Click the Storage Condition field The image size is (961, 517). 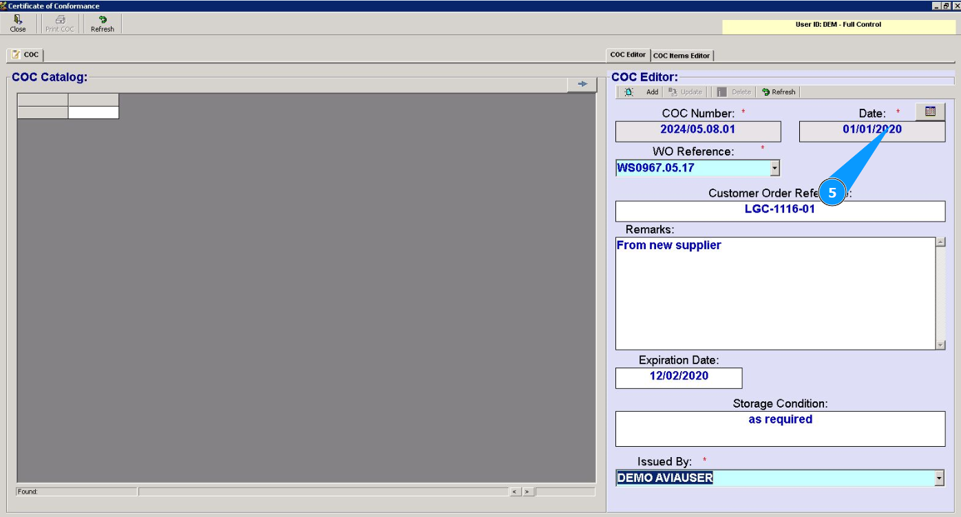[x=780, y=429]
